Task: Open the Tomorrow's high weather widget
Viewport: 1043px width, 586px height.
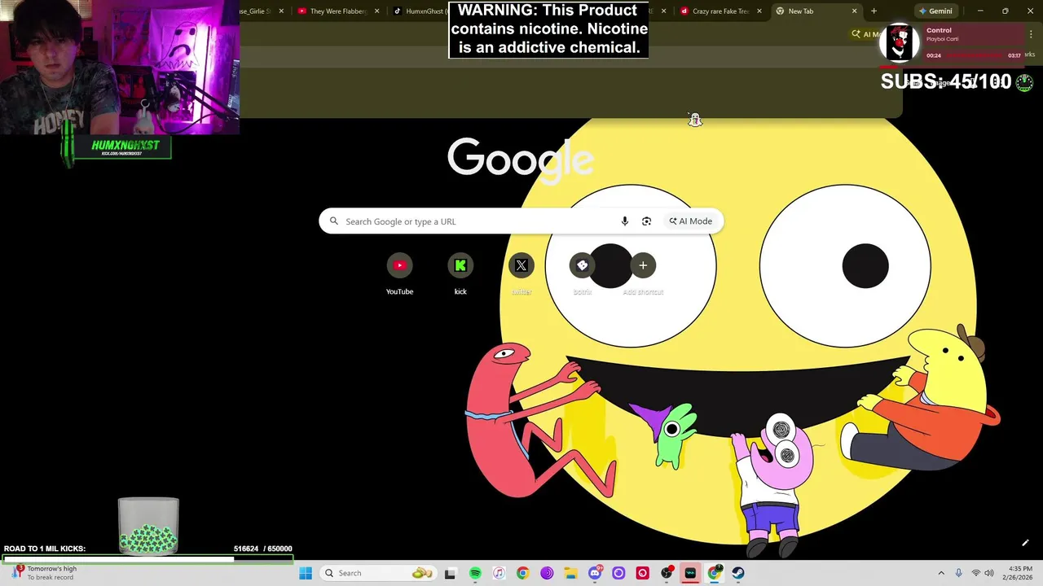Action: [x=45, y=573]
